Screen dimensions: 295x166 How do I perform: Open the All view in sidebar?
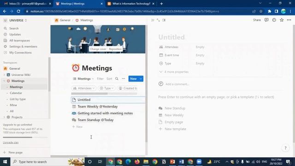[x=12, y=111]
